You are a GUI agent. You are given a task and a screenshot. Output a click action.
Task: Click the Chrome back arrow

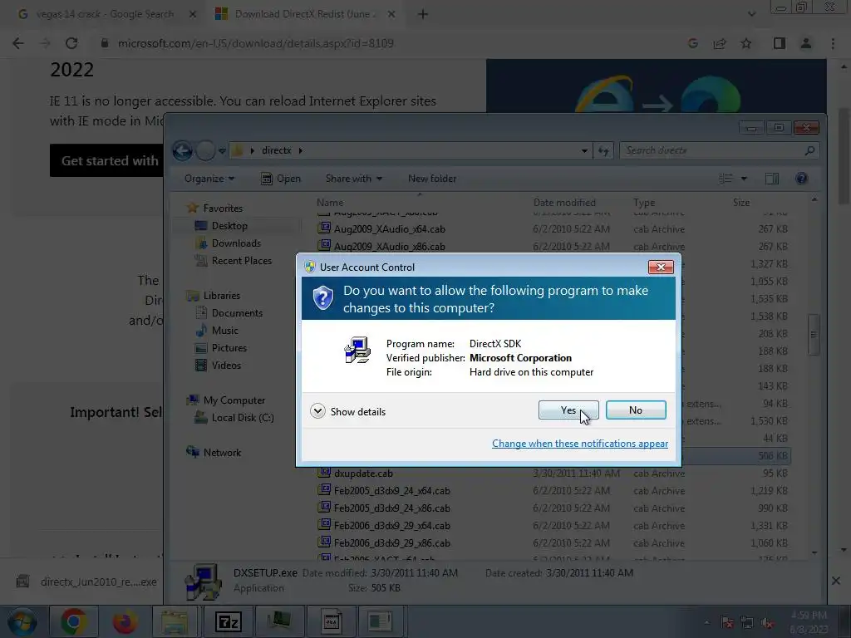tap(18, 43)
